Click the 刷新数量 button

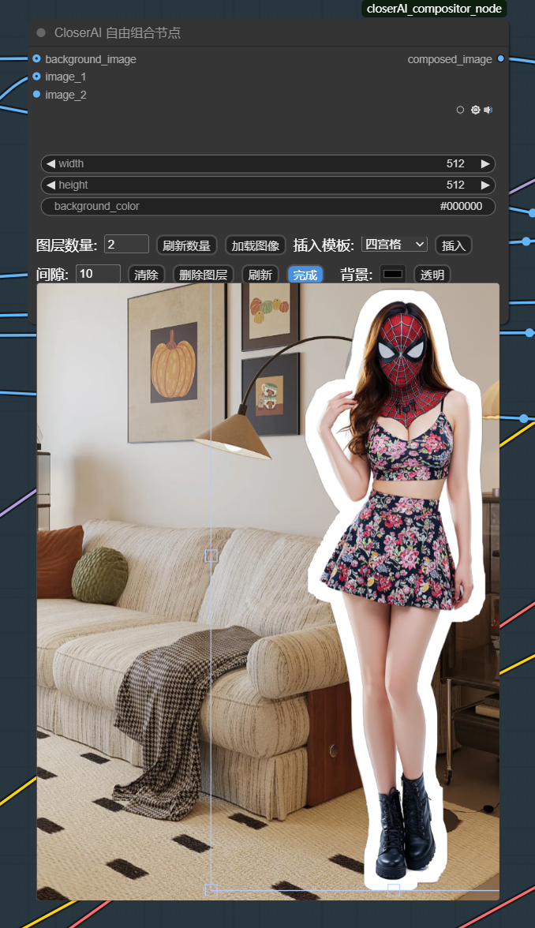click(x=186, y=245)
